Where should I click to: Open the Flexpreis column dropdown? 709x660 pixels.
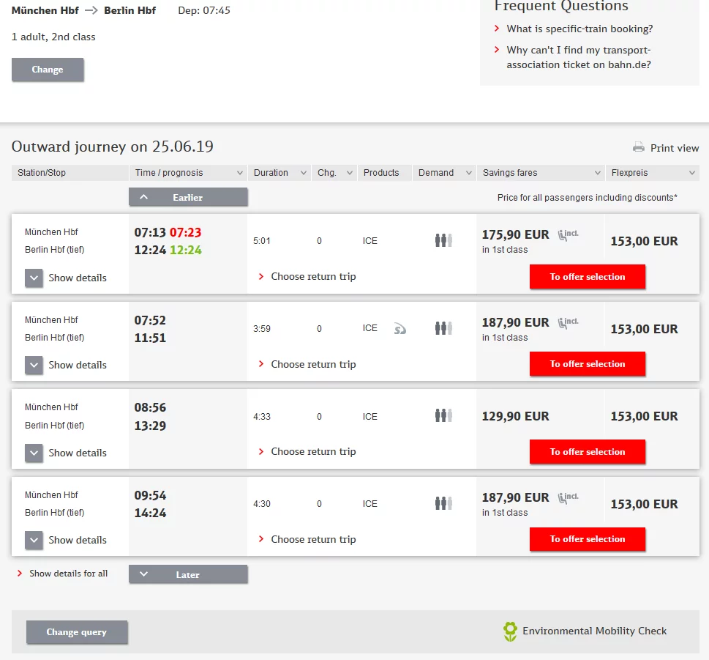[691, 173]
